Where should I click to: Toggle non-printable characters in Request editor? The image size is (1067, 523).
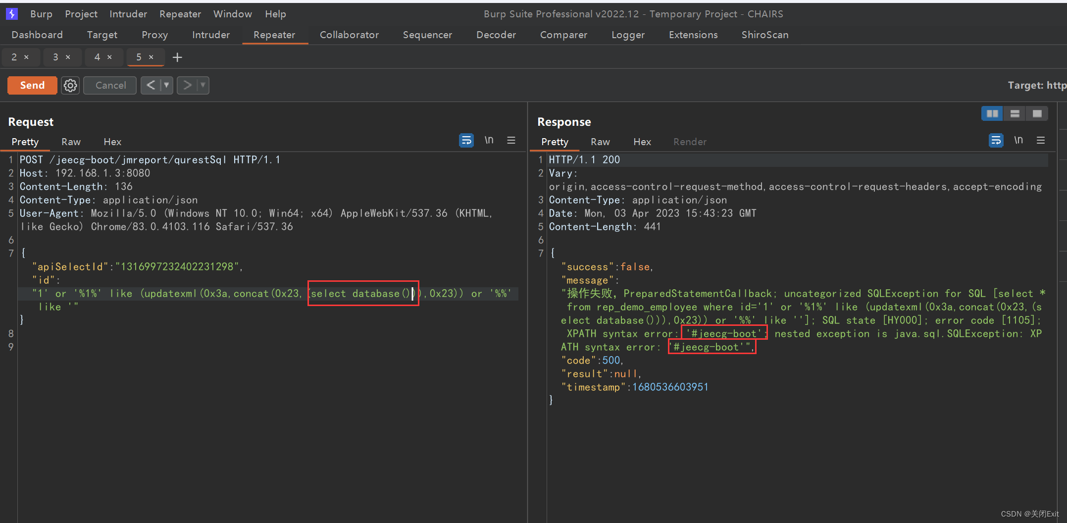pyautogui.click(x=489, y=141)
